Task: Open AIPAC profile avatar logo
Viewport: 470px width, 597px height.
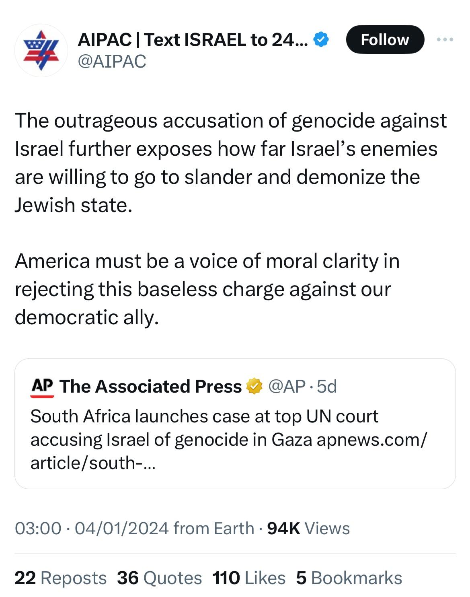Action: pyautogui.click(x=41, y=50)
